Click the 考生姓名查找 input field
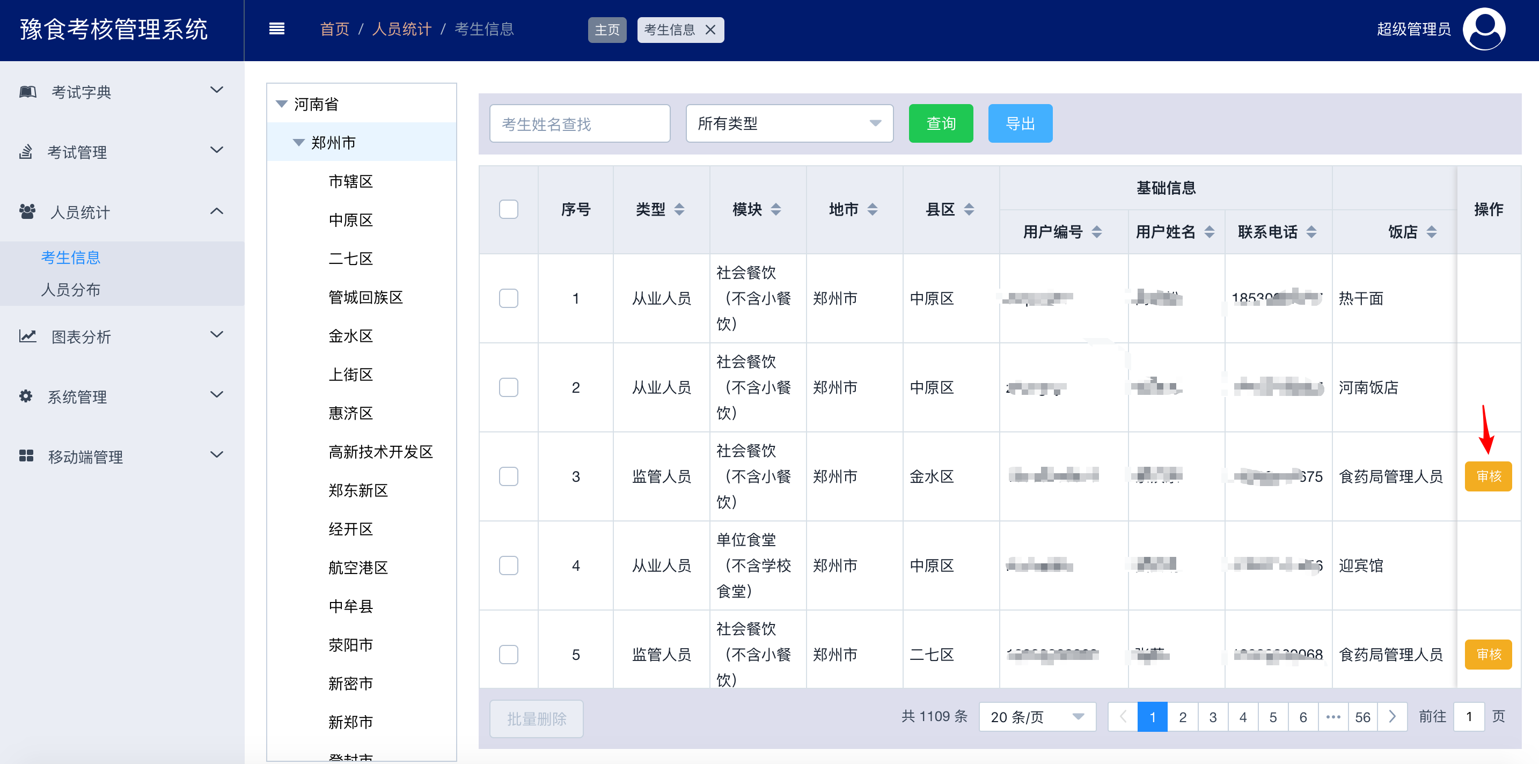The height and width of the screenshot is (764, 1539). click(579, 123)
